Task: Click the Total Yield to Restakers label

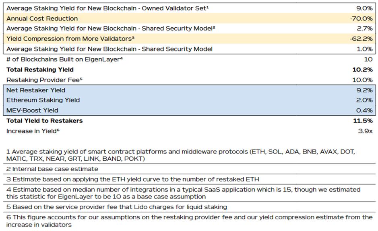Action: click(44, 121)
